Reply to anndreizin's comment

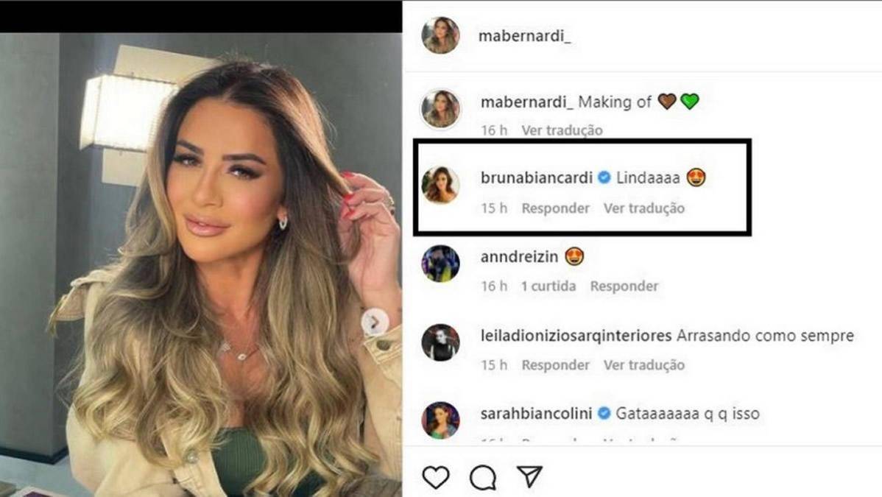624,286
